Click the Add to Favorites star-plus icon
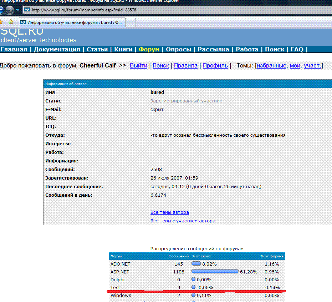 coord(11,22)
